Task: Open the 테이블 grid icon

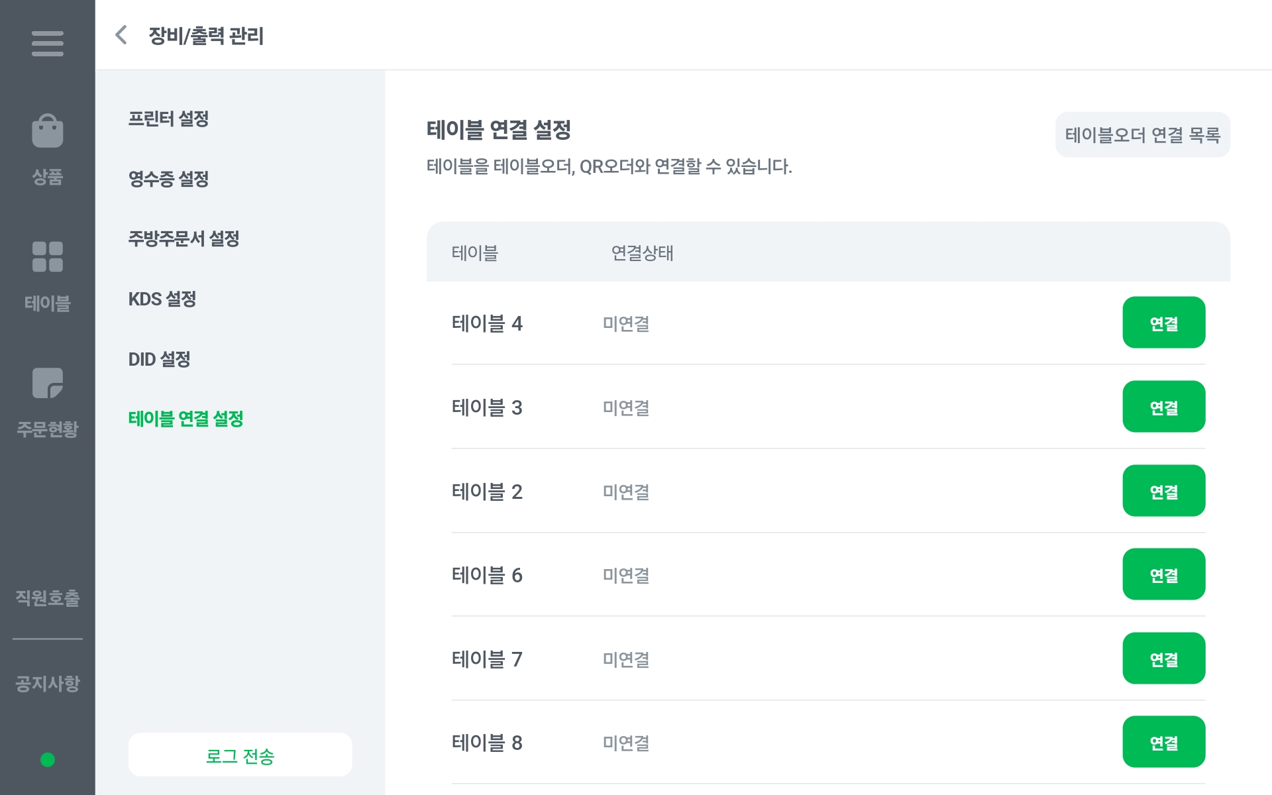Action: 47,257
